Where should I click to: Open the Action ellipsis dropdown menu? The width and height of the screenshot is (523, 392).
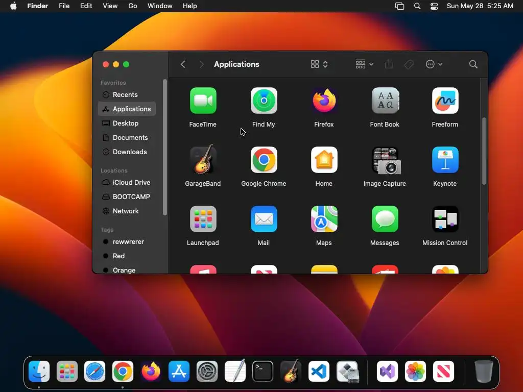click(x=434, y=64)
